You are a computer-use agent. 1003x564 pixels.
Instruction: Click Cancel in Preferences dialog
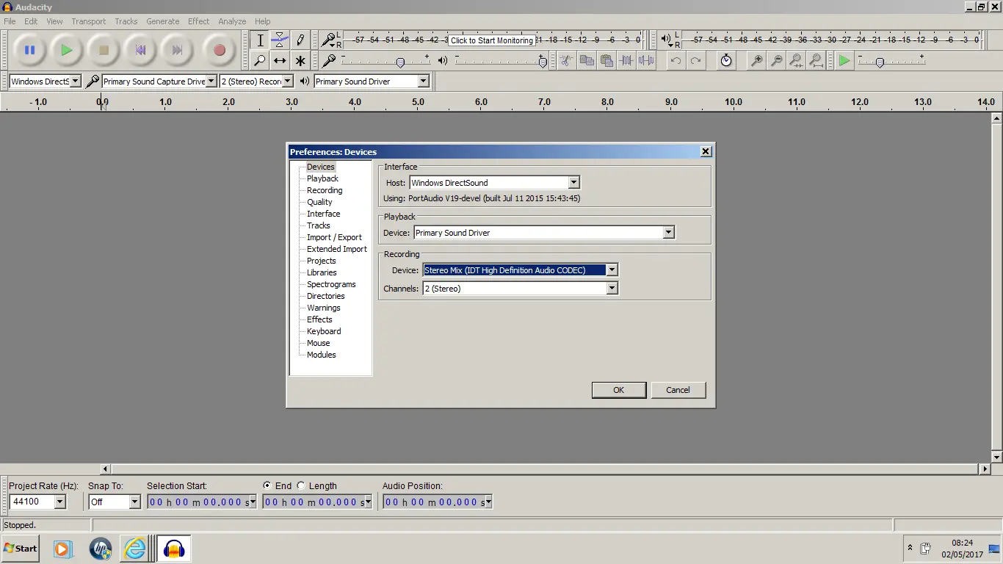[x=678, y=390]
